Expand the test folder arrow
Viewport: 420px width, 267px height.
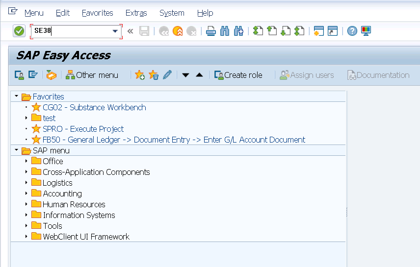[x=26, y=118]
